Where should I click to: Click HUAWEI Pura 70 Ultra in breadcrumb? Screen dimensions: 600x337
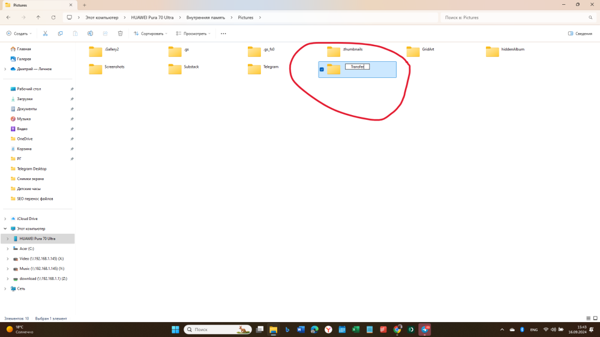tap(152, 17)
